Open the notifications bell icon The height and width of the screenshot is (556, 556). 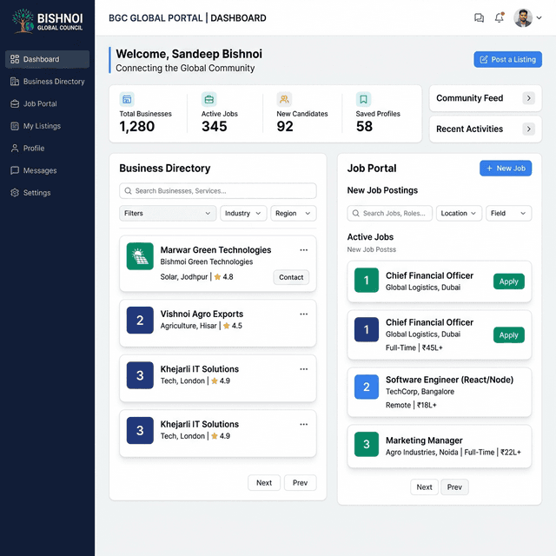(500, 17)
